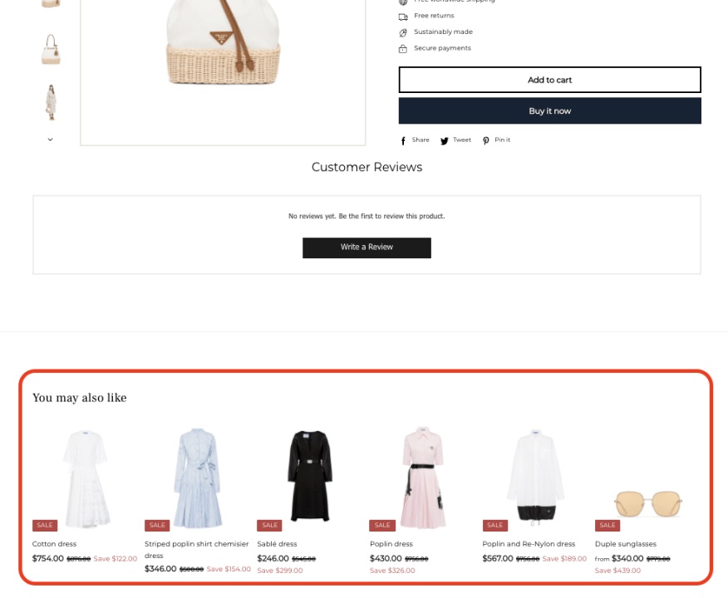Open Striped poplin shirt chemisier dress link
Viewport: 728px width, 598px height.
tap(196, 549)
